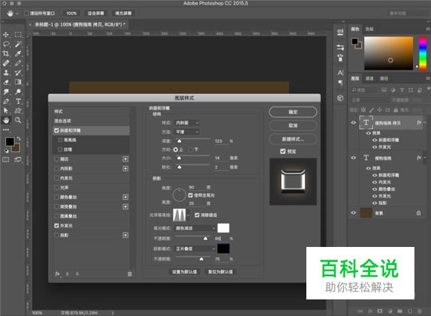
Task: Click the white highlight color swatch
Action: click(223, 228)
